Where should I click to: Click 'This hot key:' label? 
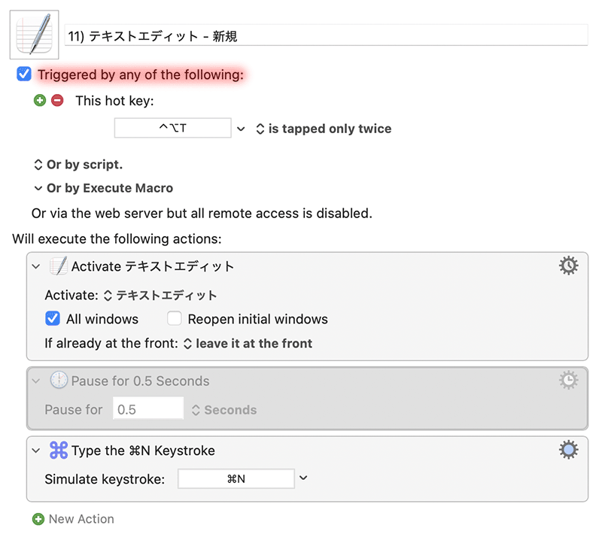coord(115,101)
